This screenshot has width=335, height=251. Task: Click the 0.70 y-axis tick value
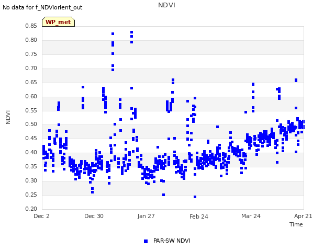[31, 68]
